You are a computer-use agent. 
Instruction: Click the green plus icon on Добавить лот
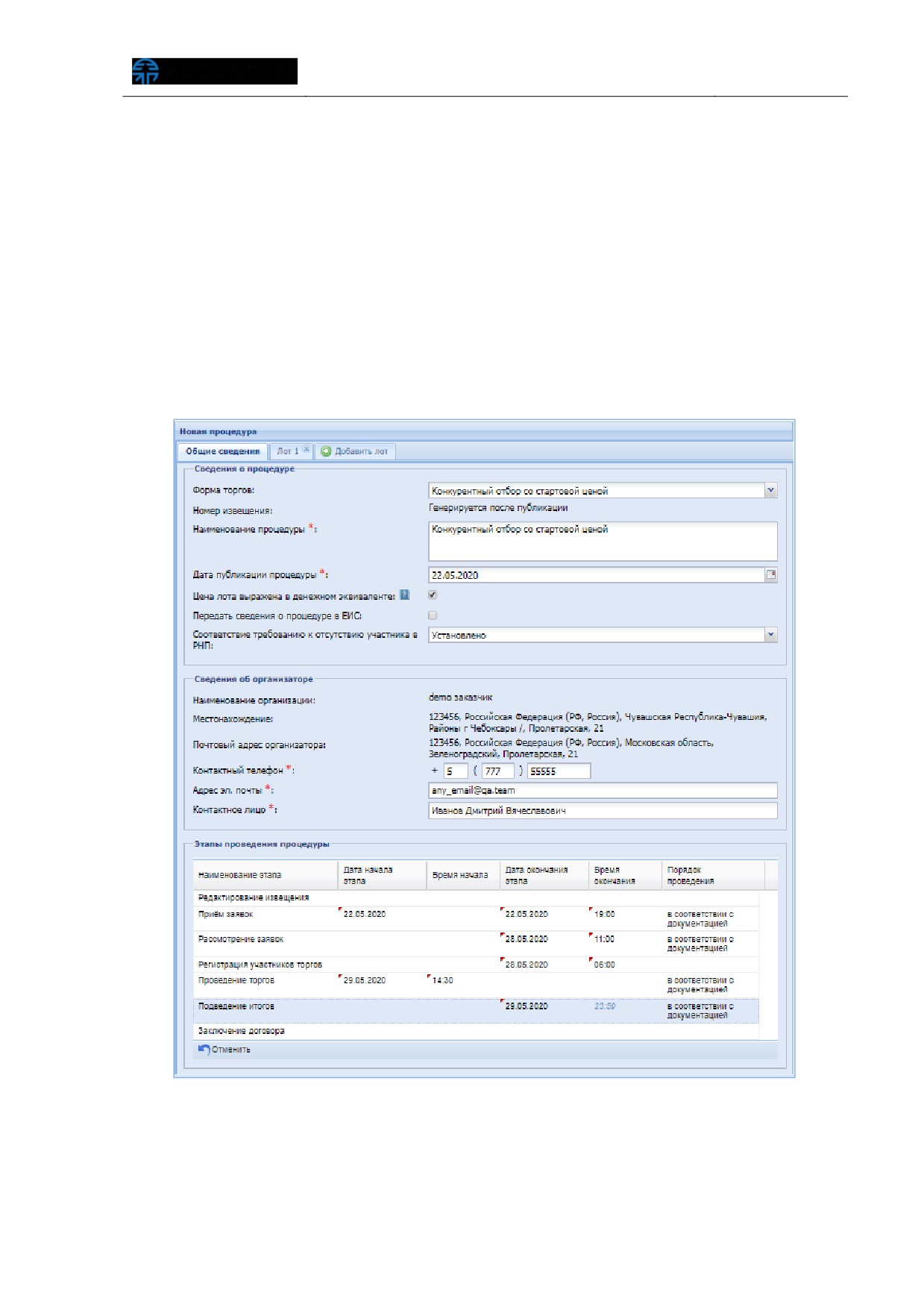(x=326, y=451)
